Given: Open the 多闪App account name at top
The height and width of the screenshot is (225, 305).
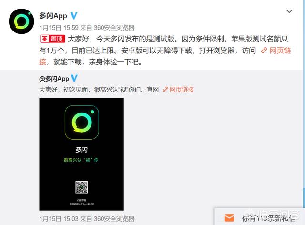Looking at the screenshot, I should pyautogui.click(x=53, y=16).
